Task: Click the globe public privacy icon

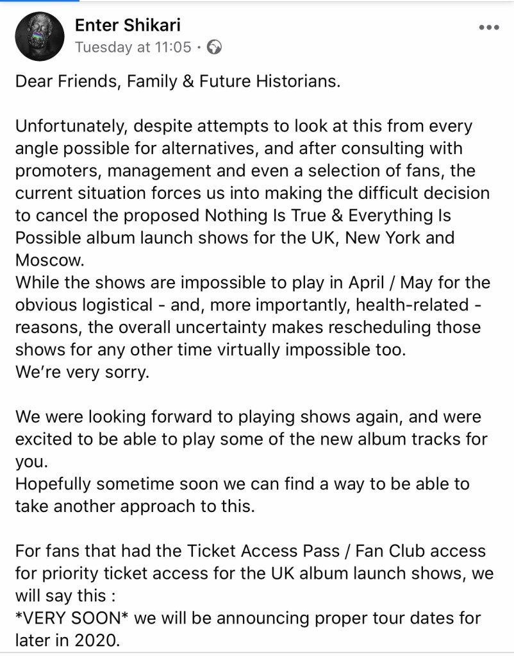Action: 215,47
